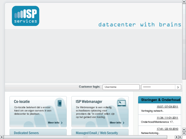Click the password input field
The width and height of the screenshot is (186, 139).
158,87
